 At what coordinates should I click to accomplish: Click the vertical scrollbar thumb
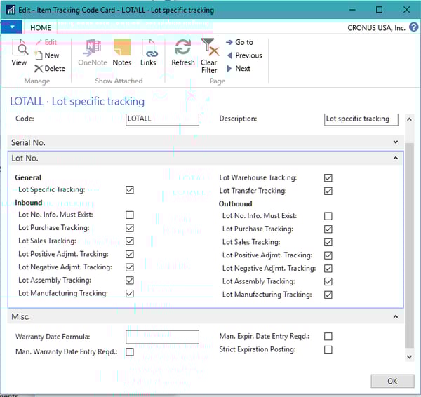tap(409, 245)
